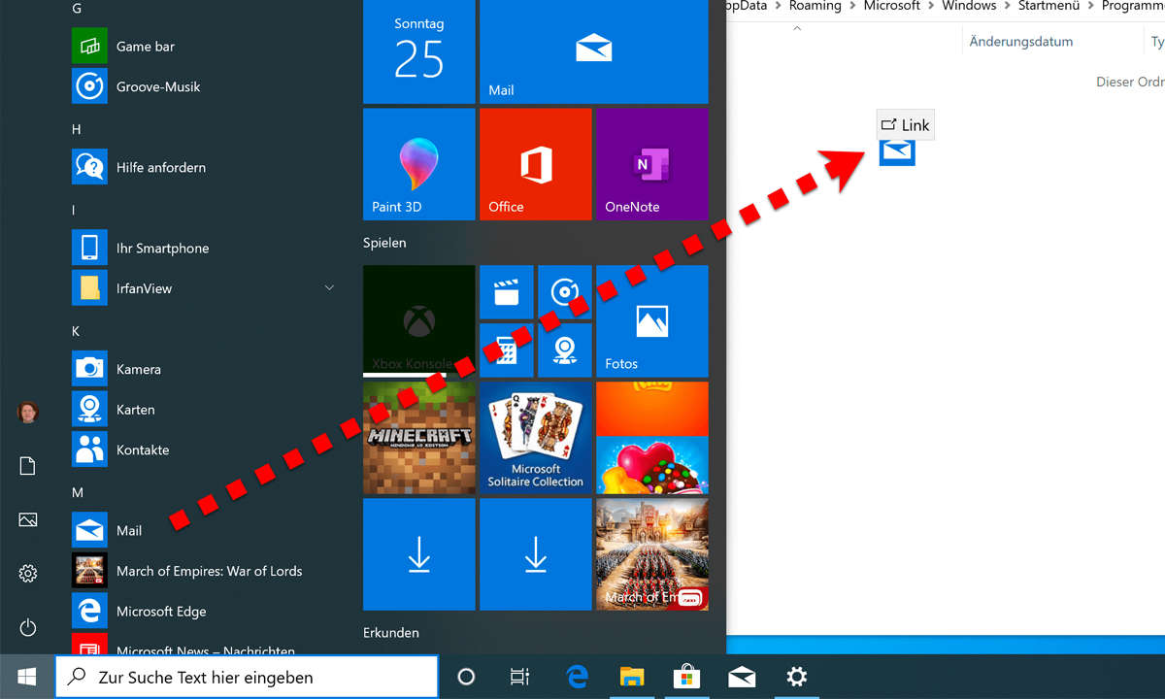Click the Erkunden tile group header
The image size is (1165, 699).
pos(391,633)
